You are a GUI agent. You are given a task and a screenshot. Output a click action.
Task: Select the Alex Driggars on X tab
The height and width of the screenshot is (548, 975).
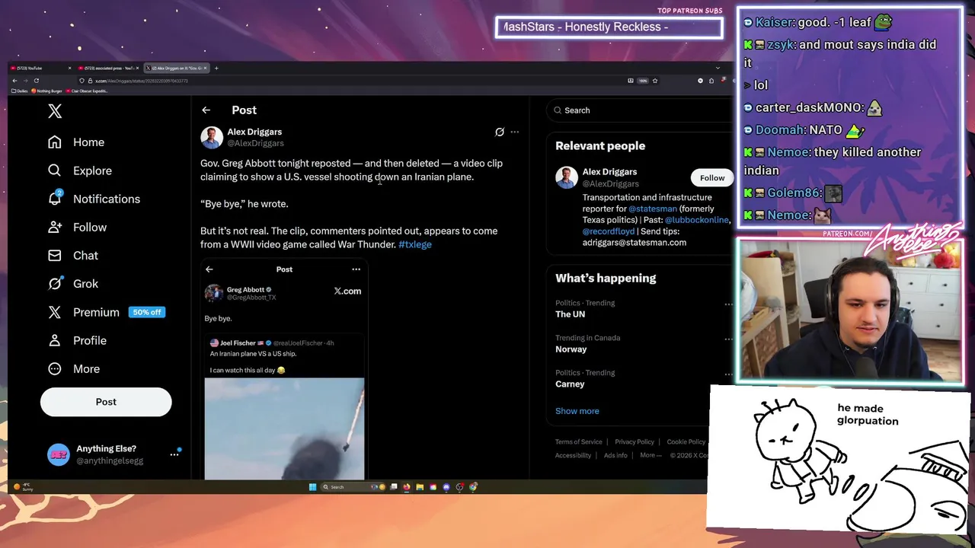(177, 68)
